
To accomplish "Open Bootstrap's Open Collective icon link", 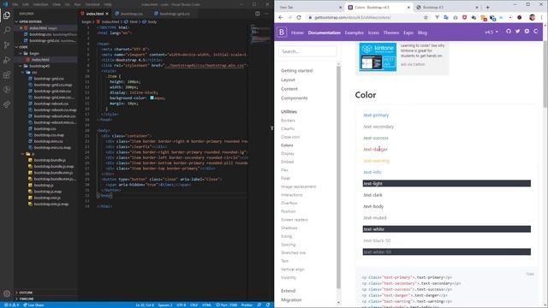I will point(536,32).
